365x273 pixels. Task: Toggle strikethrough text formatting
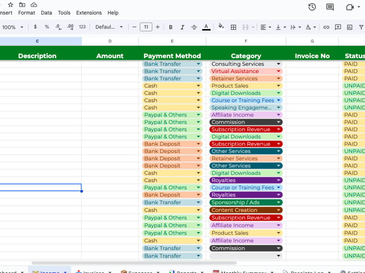click(194, 27)
